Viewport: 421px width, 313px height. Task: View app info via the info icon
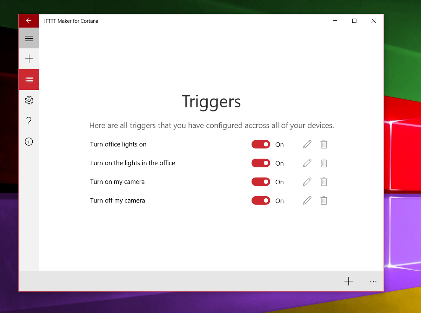click(x=29, y=141)
